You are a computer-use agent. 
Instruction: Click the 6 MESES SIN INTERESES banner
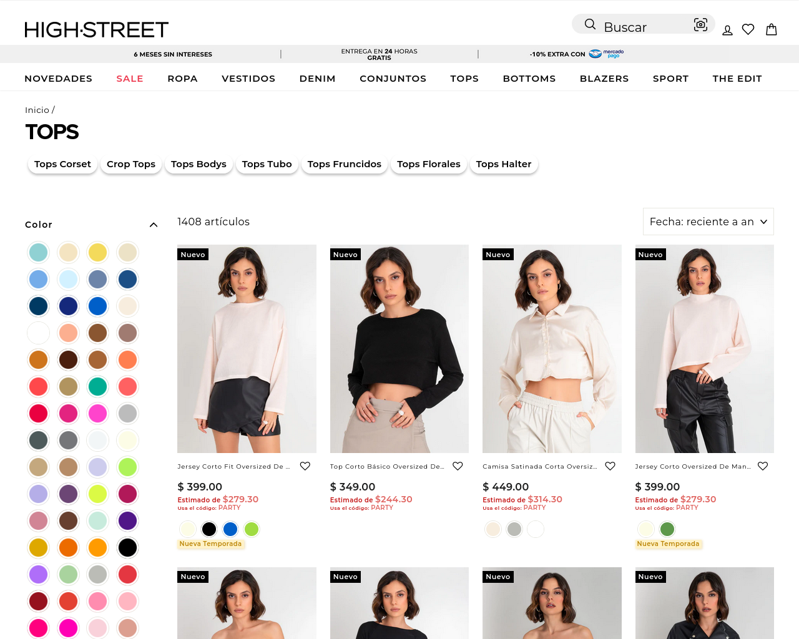tap(173, 54)
